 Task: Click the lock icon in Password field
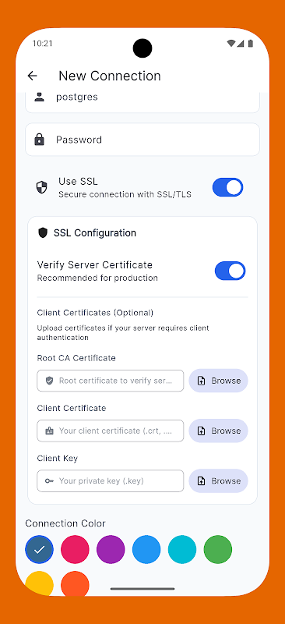point(40,140)
